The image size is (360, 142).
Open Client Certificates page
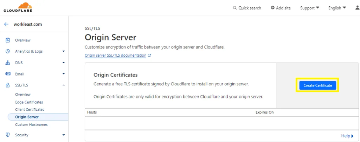pyautogui.click(x=30, y=109)
